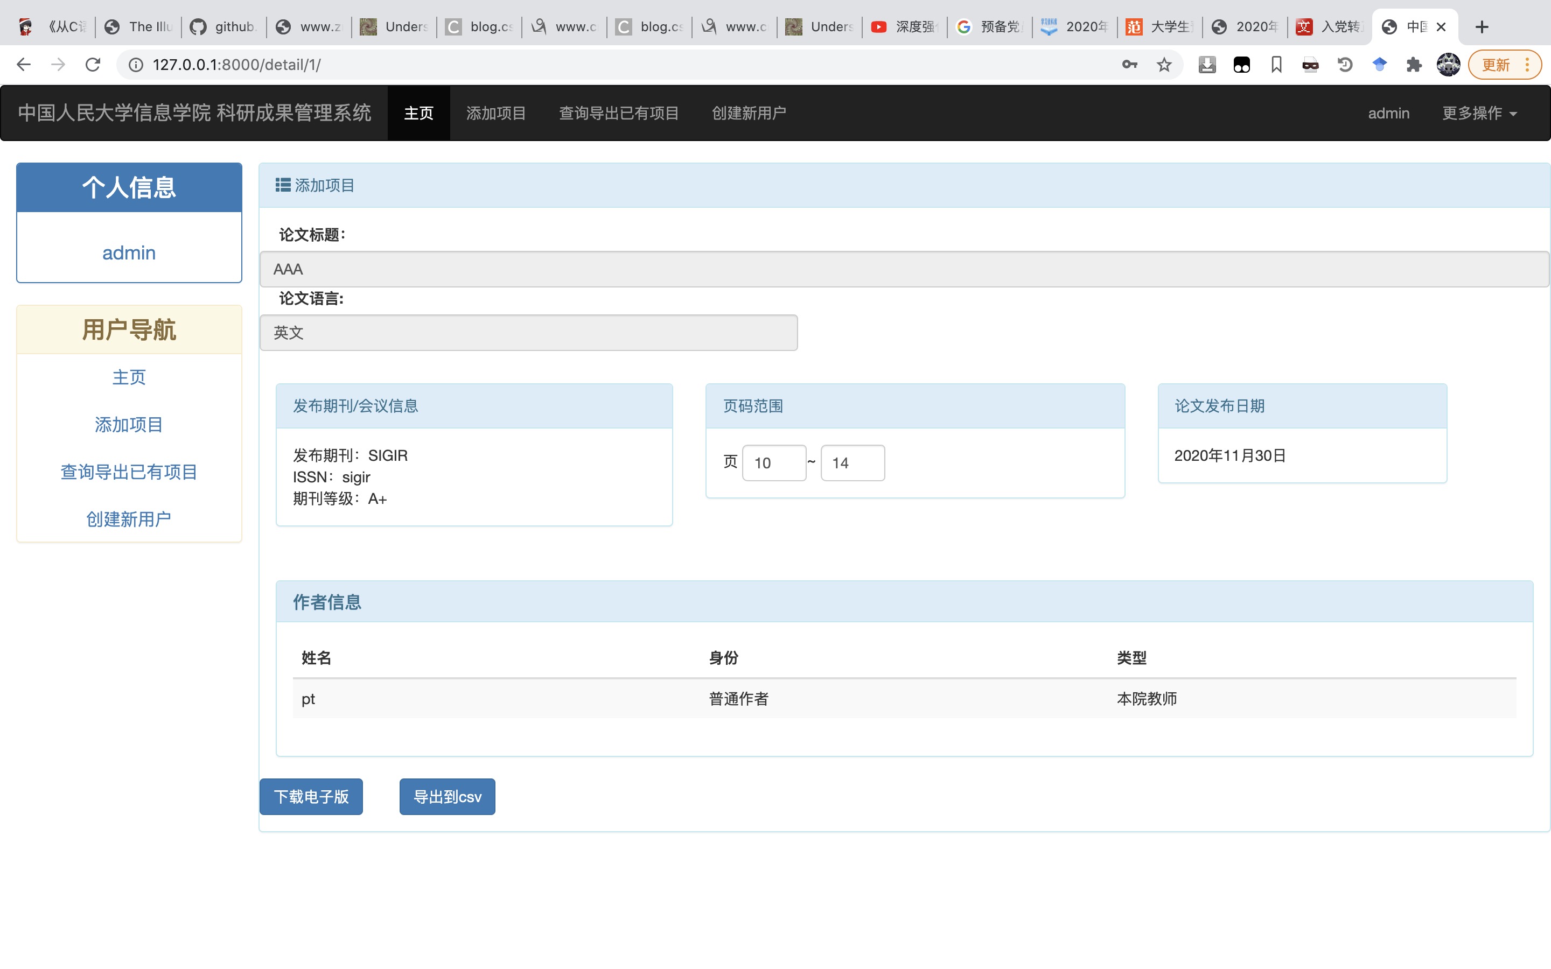Open the password key icon in address bar

[1129, 65]
